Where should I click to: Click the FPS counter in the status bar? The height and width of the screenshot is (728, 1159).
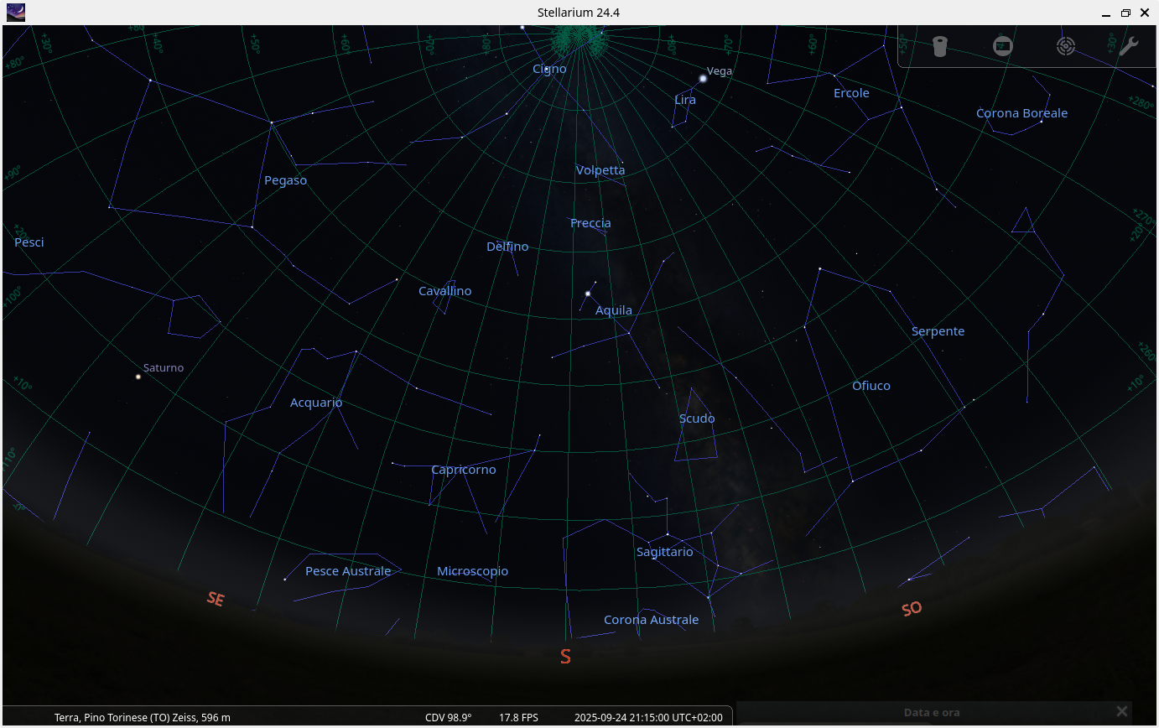(x=518, y=717)
